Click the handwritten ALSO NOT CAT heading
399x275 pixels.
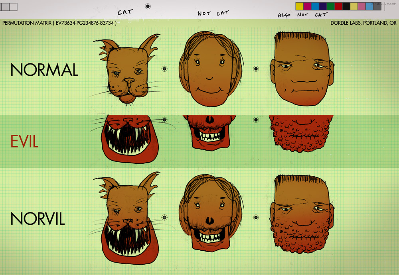(x=302, y=15)
